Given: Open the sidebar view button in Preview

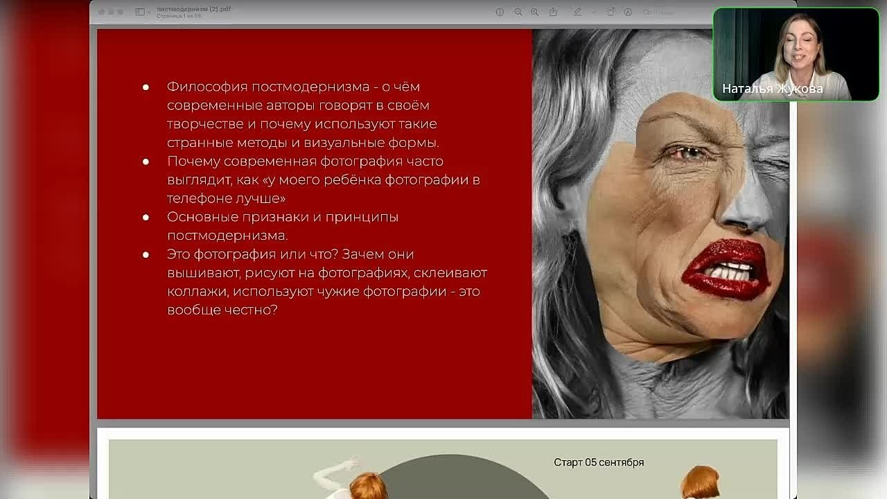Looking at the screenshot, I should click(x=139, y=12).
